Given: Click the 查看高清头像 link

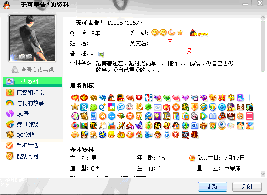Looking at the screenshot, I should coord(33,70).
